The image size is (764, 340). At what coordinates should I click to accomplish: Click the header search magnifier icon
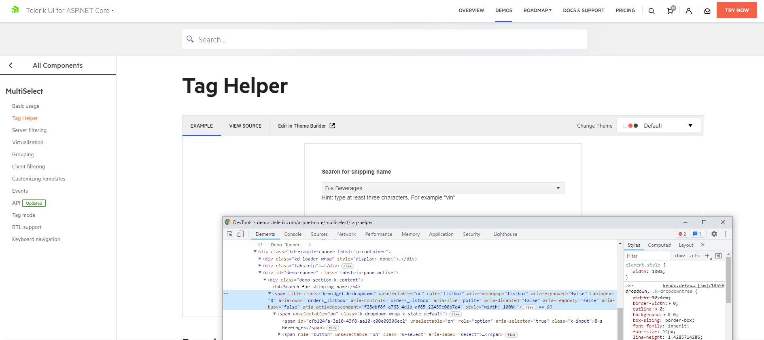tap(652, 11)
